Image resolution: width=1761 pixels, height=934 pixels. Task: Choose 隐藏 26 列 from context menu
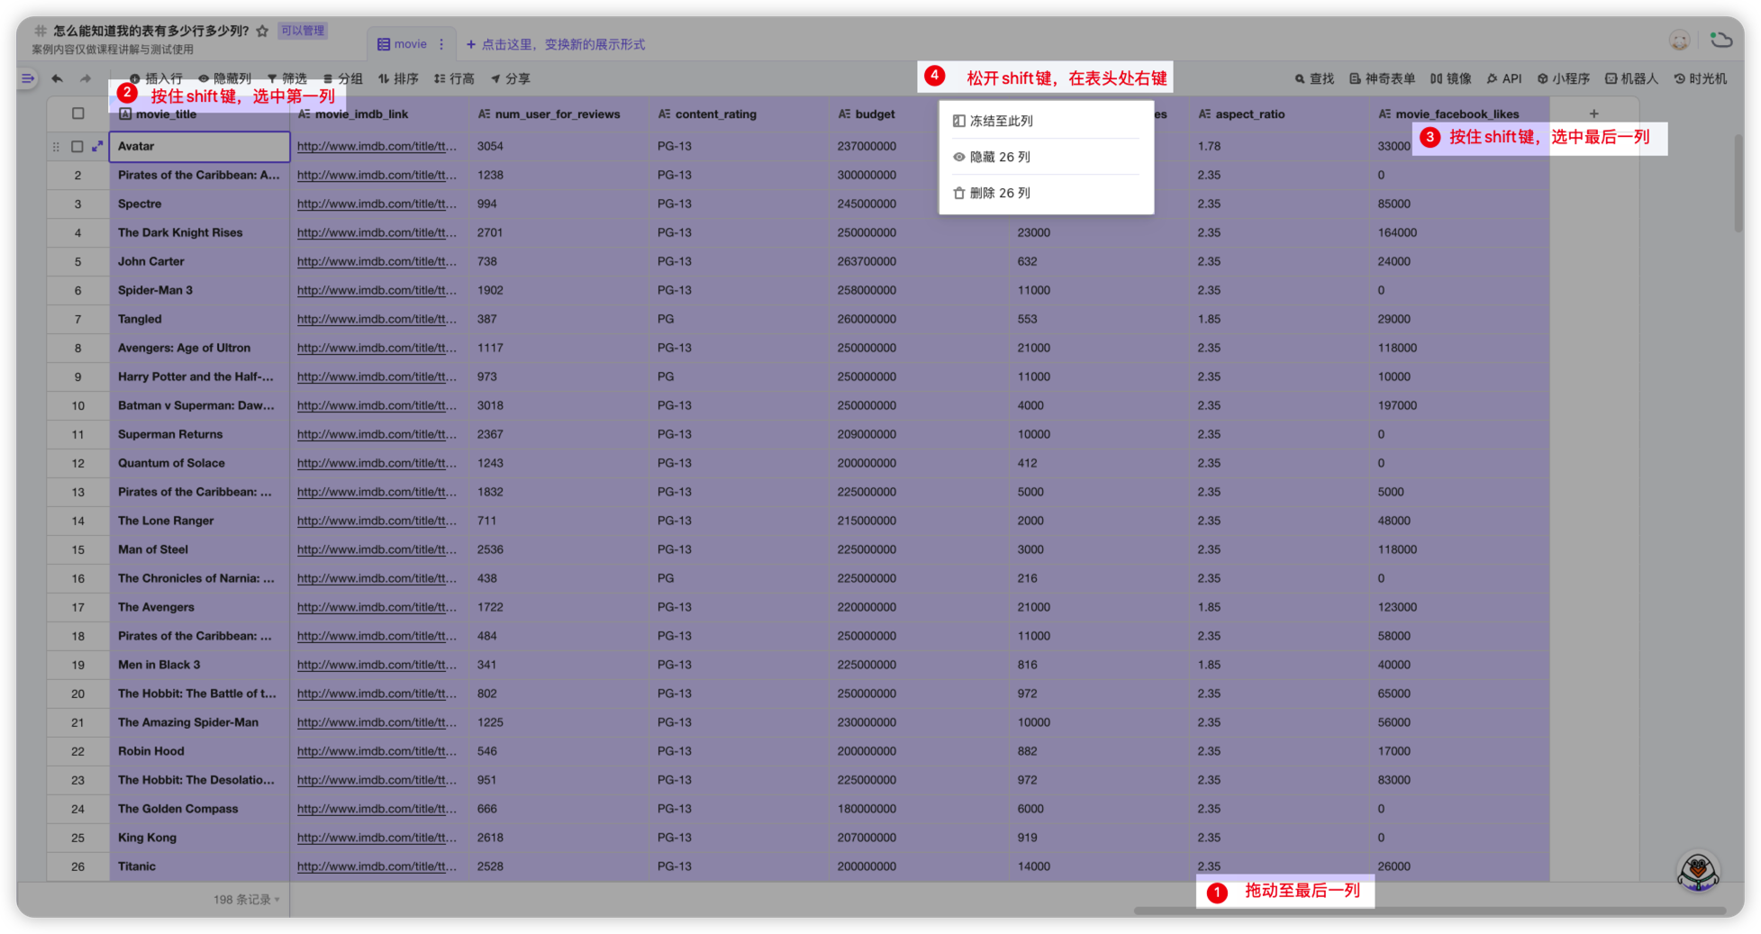1046,157
